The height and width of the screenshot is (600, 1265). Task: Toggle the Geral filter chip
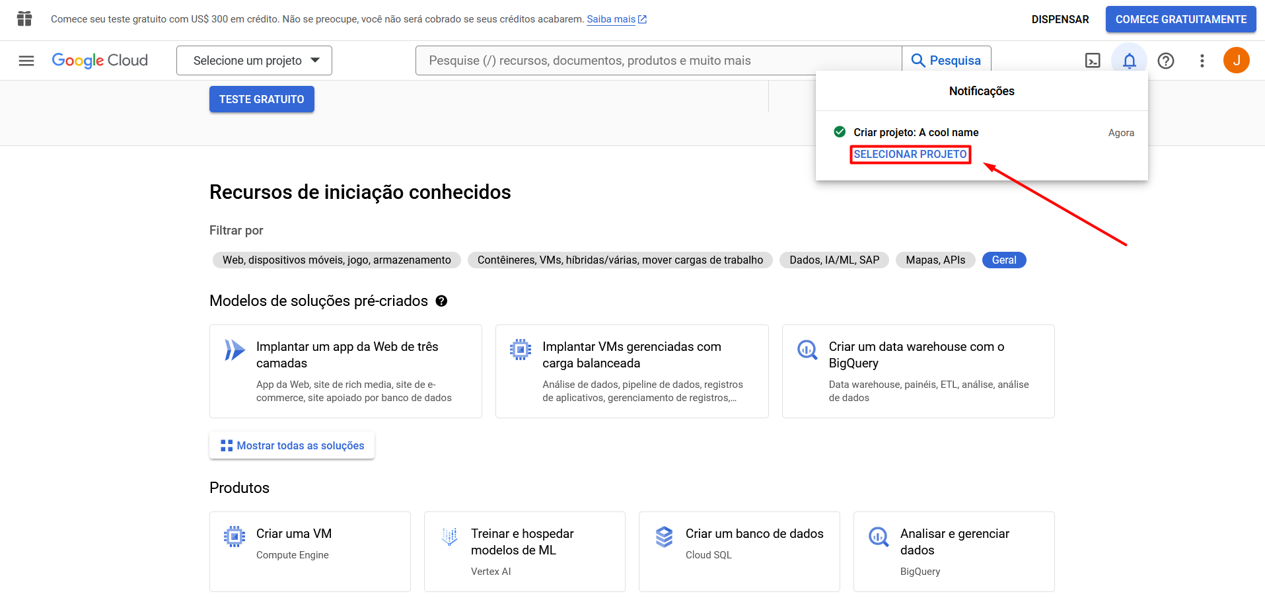coord(1004,260)
